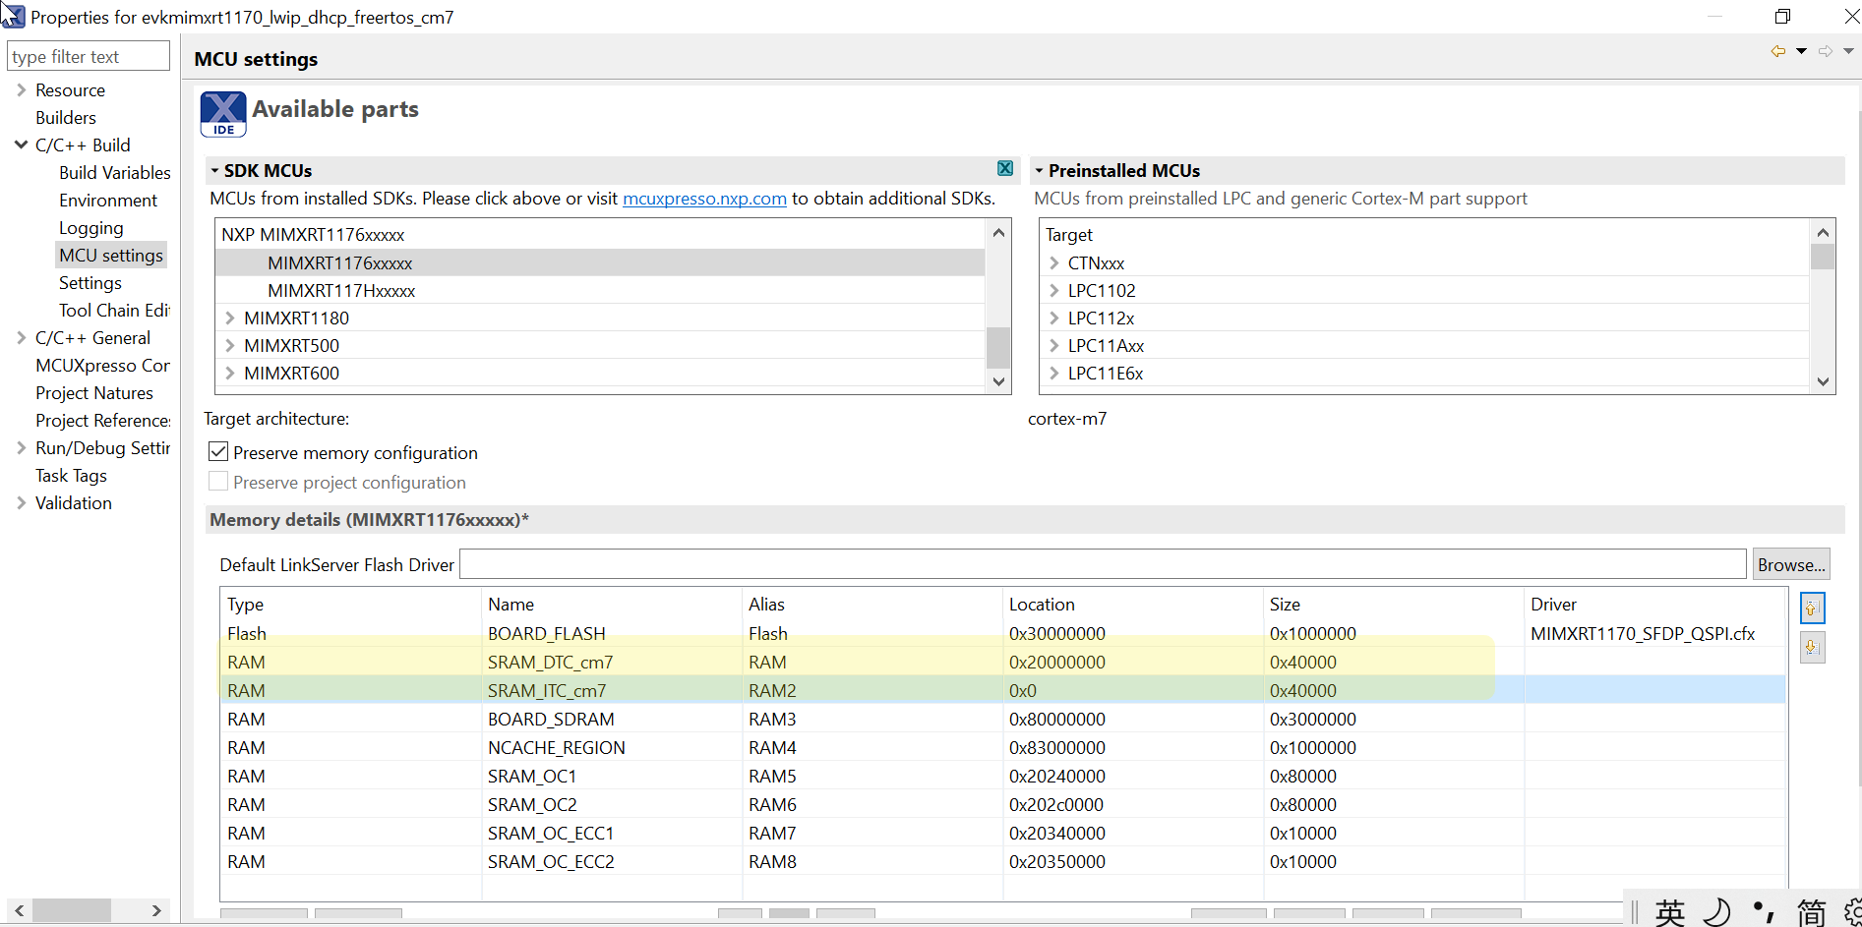
Task: Select Tool Chain Editor in sidebar
Action: (114, 310)
